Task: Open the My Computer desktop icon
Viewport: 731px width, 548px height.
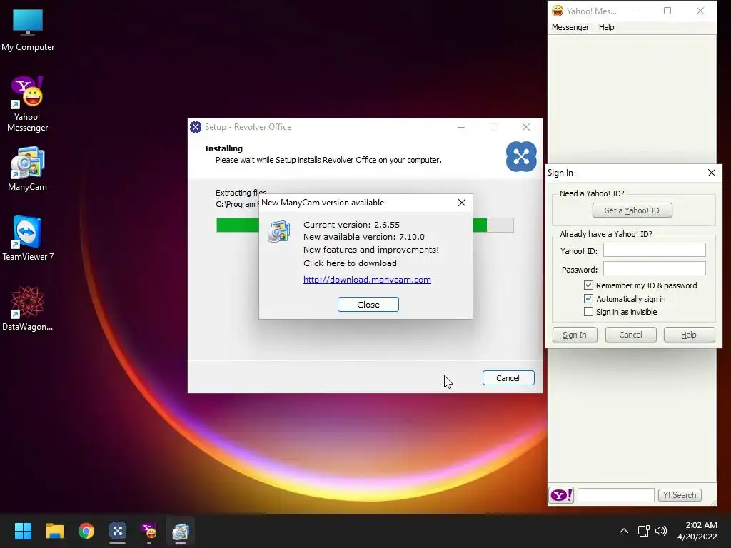Action: pyautogui.click(x=28, y=30)
